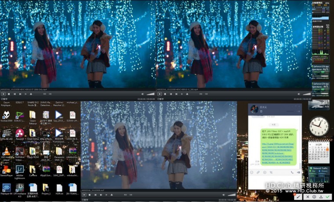Go to previous file in top-left player
The image size is (334, 202).
pos(15,94)
